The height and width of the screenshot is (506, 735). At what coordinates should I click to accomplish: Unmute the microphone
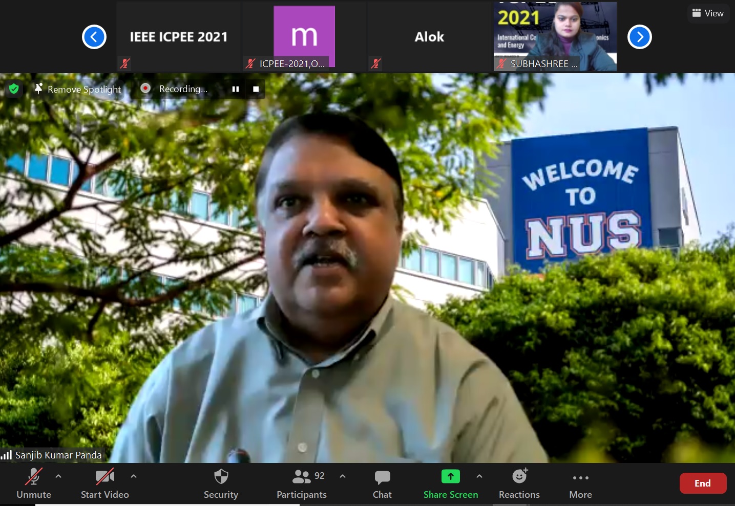tap(34, 483)
